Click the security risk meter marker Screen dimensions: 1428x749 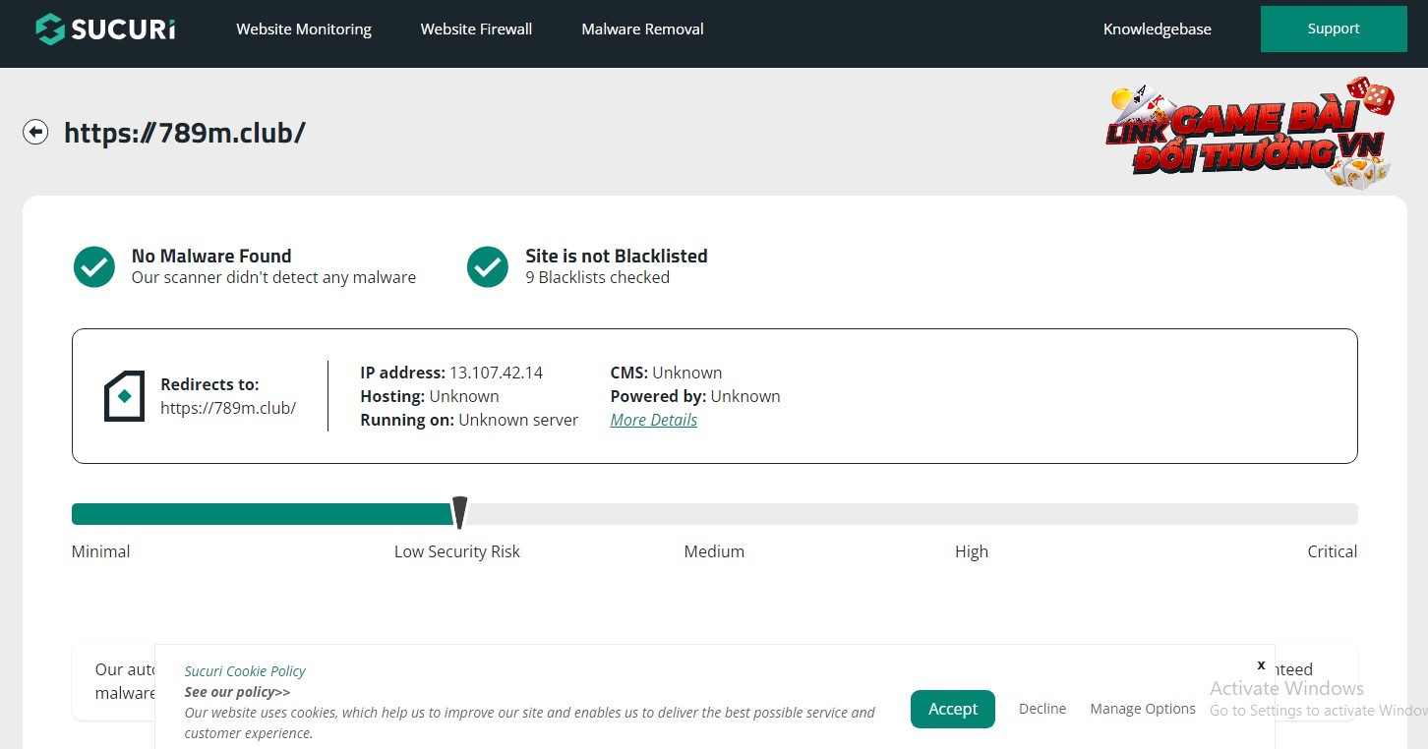coord(459,513)
